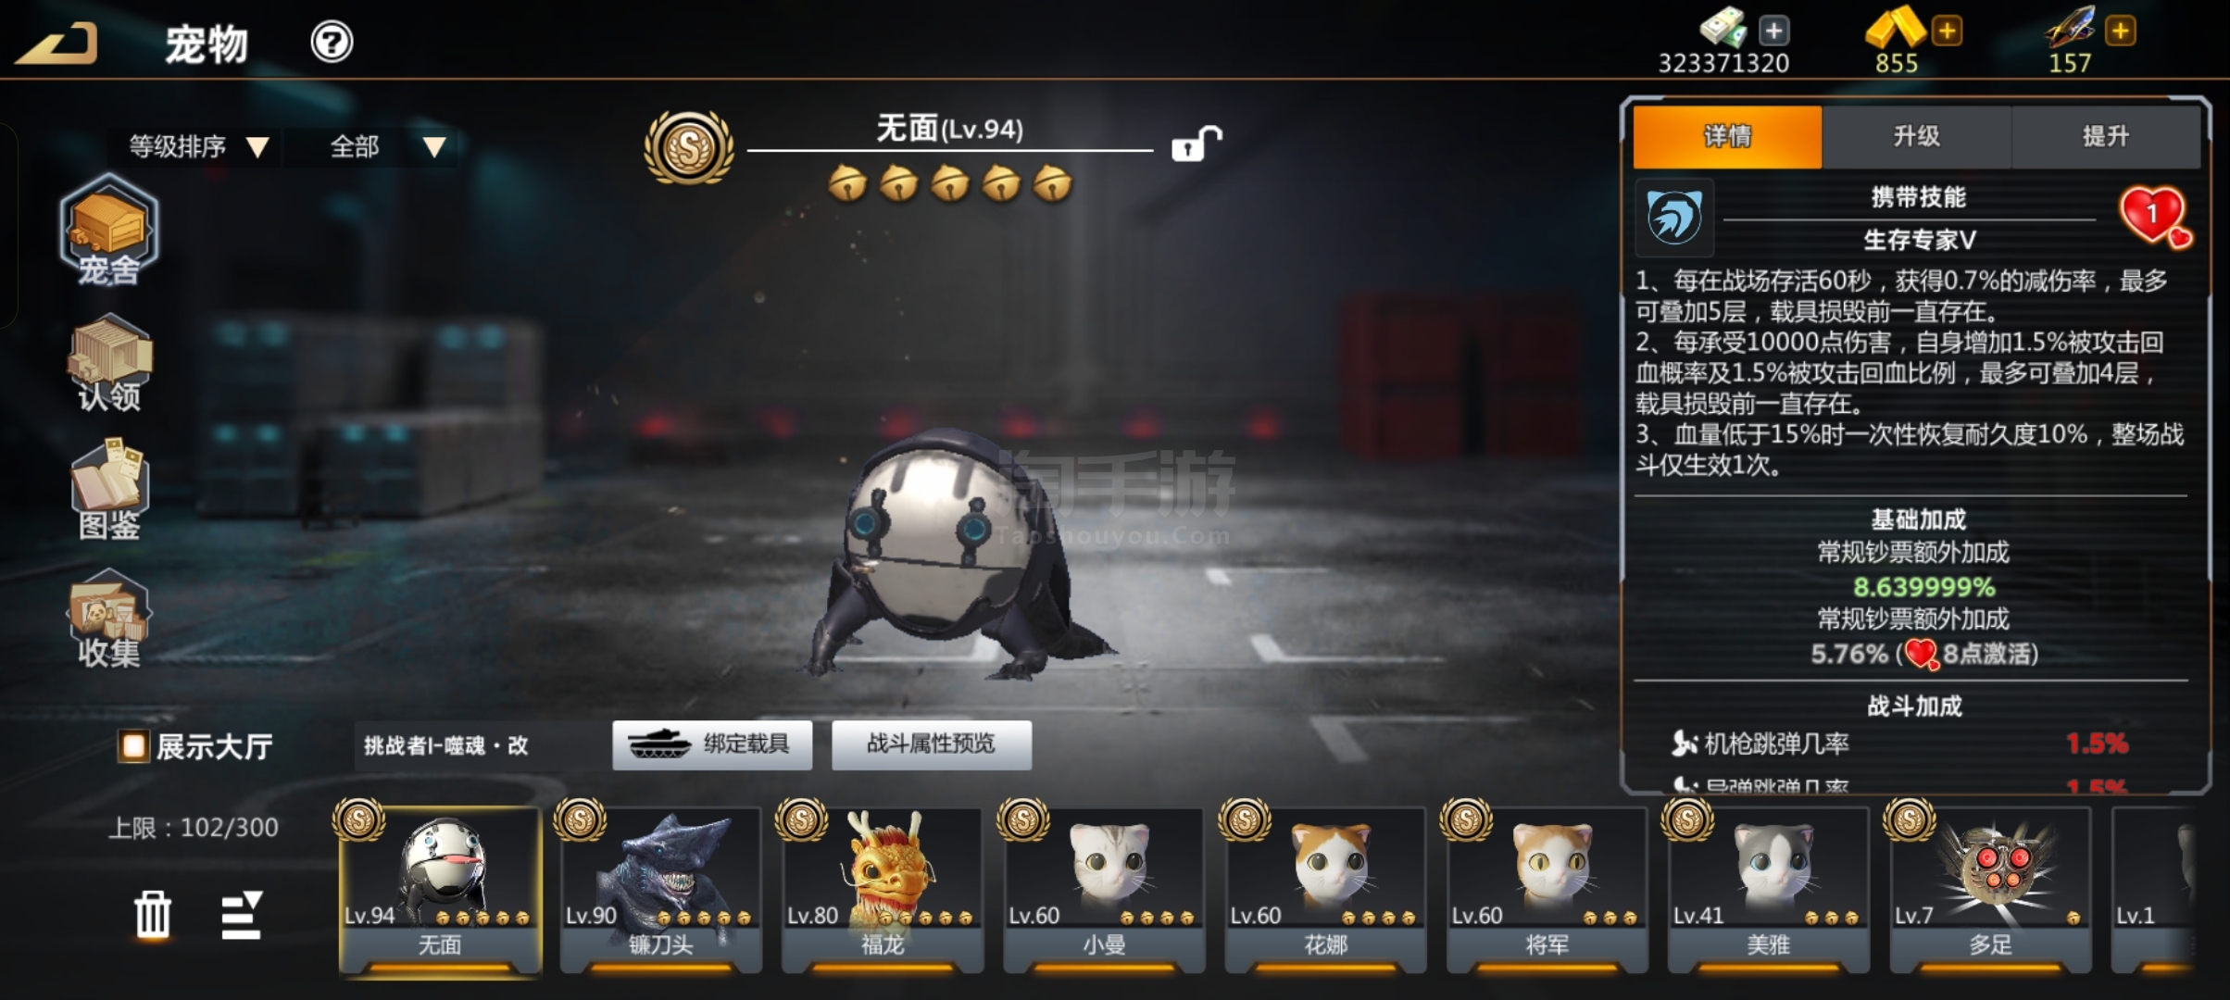
Task: Open the 收集 collection icon
Action: [x=109, y=619]
